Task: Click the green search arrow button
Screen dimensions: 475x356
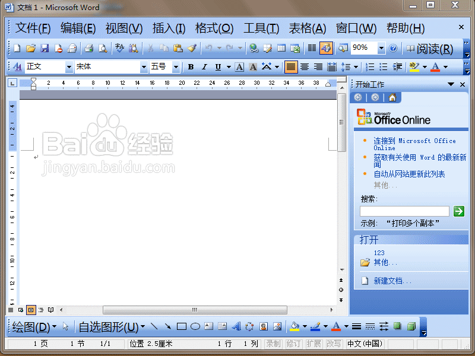Action: [458, 211]
